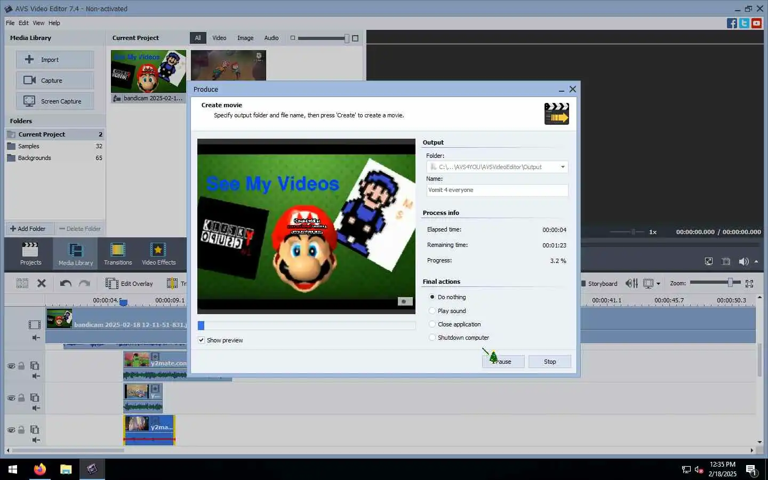
Task: Open the YouTube icon link
Action: (x=756, y=23)
